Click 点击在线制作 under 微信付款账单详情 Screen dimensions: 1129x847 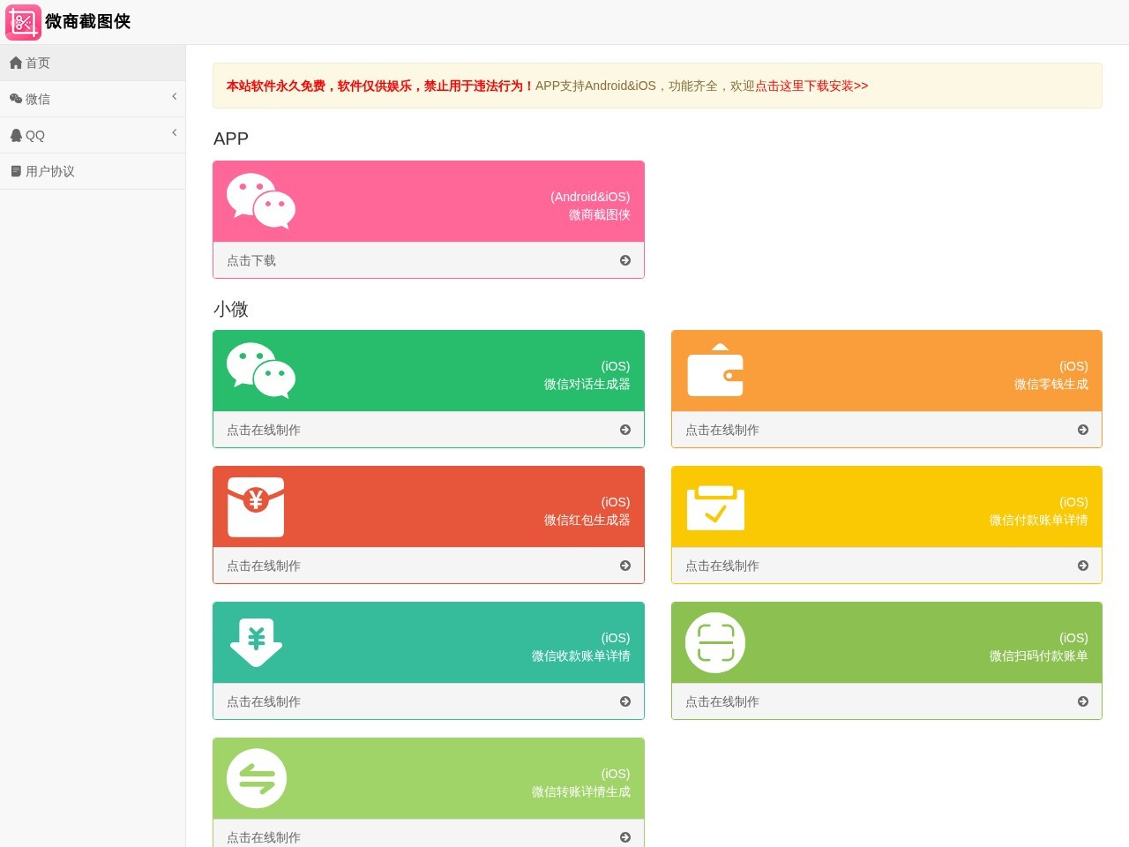point(722,566)
